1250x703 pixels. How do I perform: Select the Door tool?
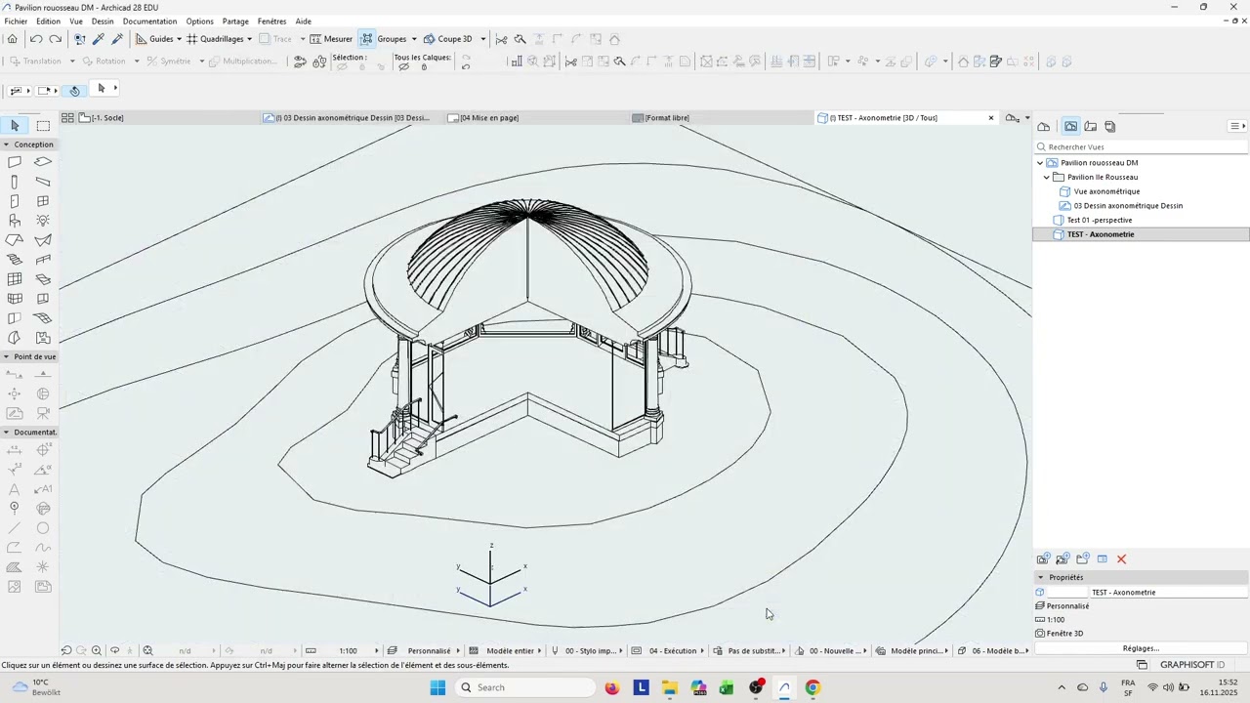point(15,201)
